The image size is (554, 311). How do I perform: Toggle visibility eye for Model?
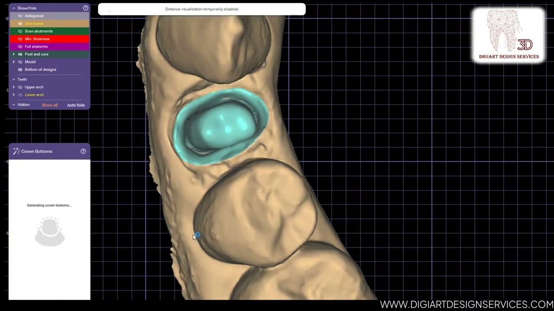(x=20, y=62)
